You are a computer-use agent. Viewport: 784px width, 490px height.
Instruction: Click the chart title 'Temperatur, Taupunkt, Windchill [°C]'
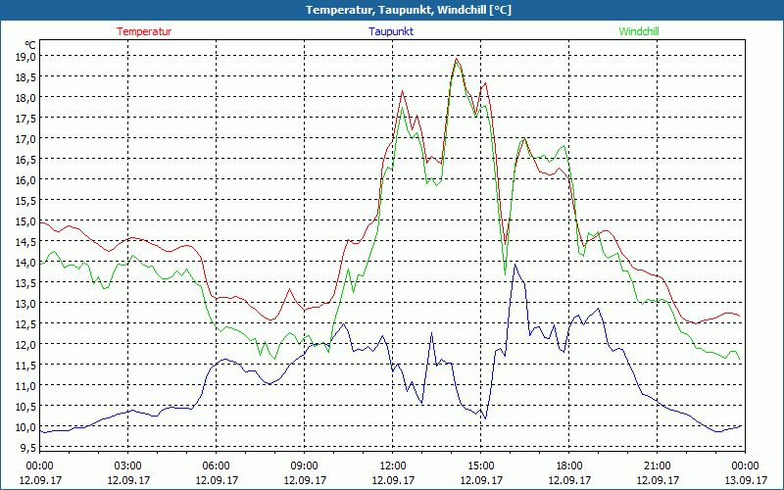(409, 10)
